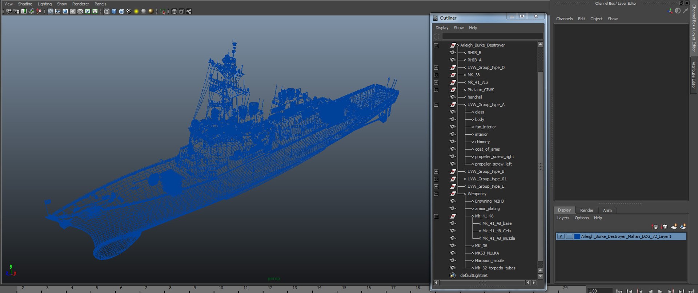Move selected layer down icon

click(x=664, y=227)
